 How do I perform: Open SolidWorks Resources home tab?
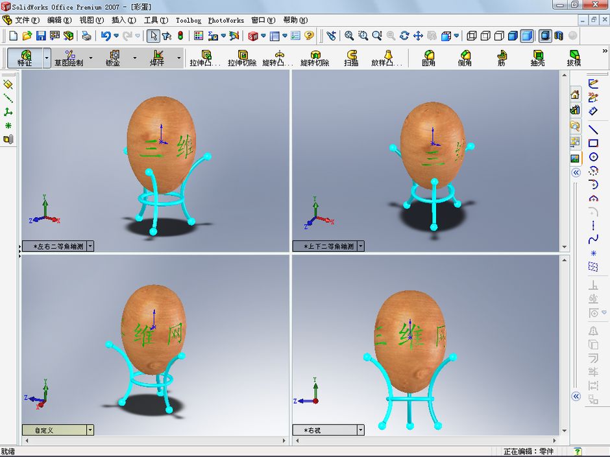575,94
